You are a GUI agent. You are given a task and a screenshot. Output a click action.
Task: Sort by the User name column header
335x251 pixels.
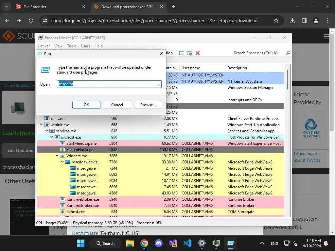click(x=202, y=68)
